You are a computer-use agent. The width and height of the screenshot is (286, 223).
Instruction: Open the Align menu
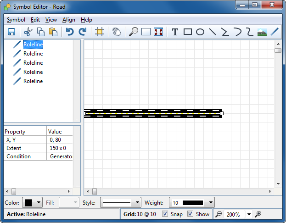pos(69,20)
